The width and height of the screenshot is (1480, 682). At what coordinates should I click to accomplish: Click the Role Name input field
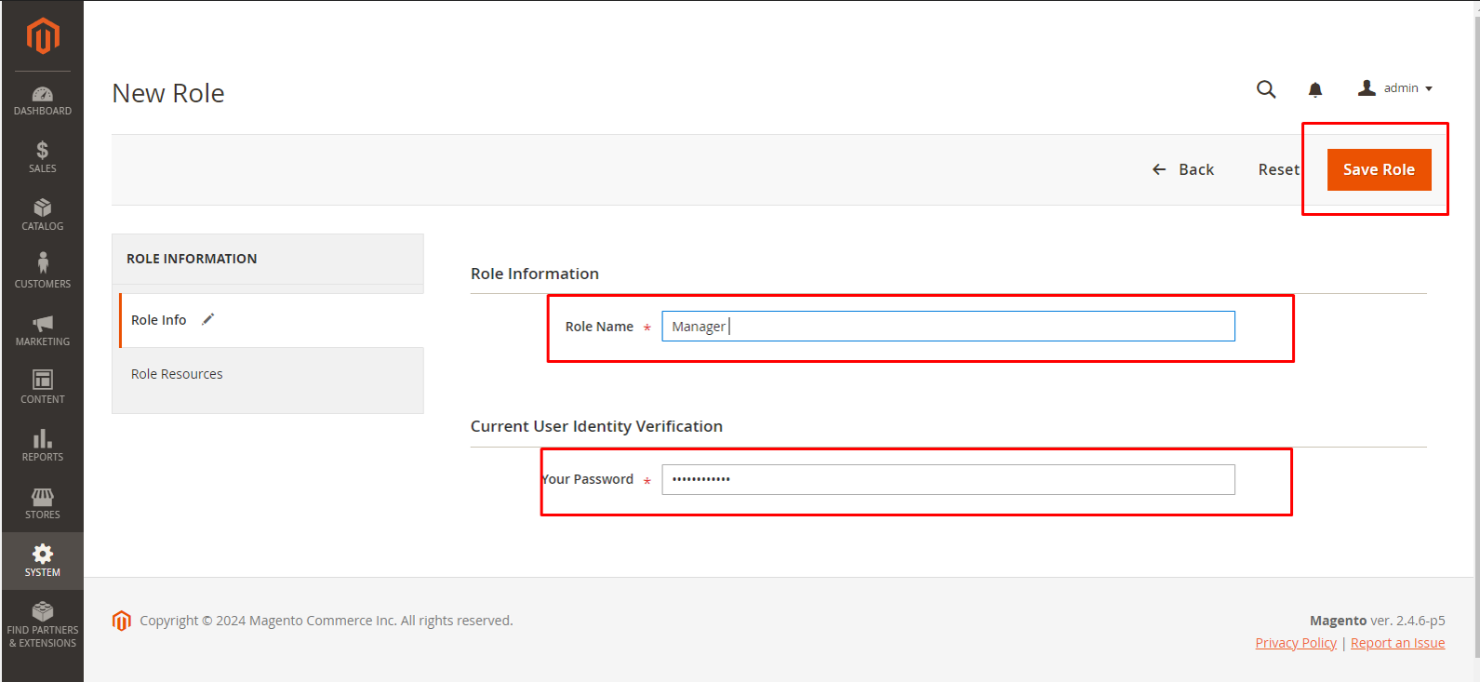[x=948, y=327]
